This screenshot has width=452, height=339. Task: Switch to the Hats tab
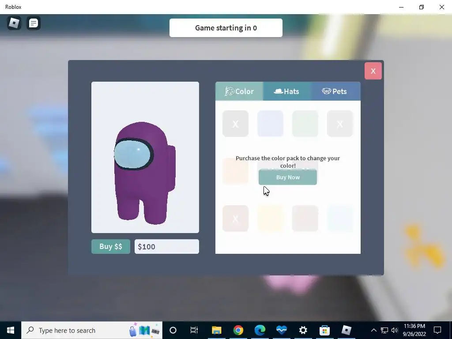(287, 91)
